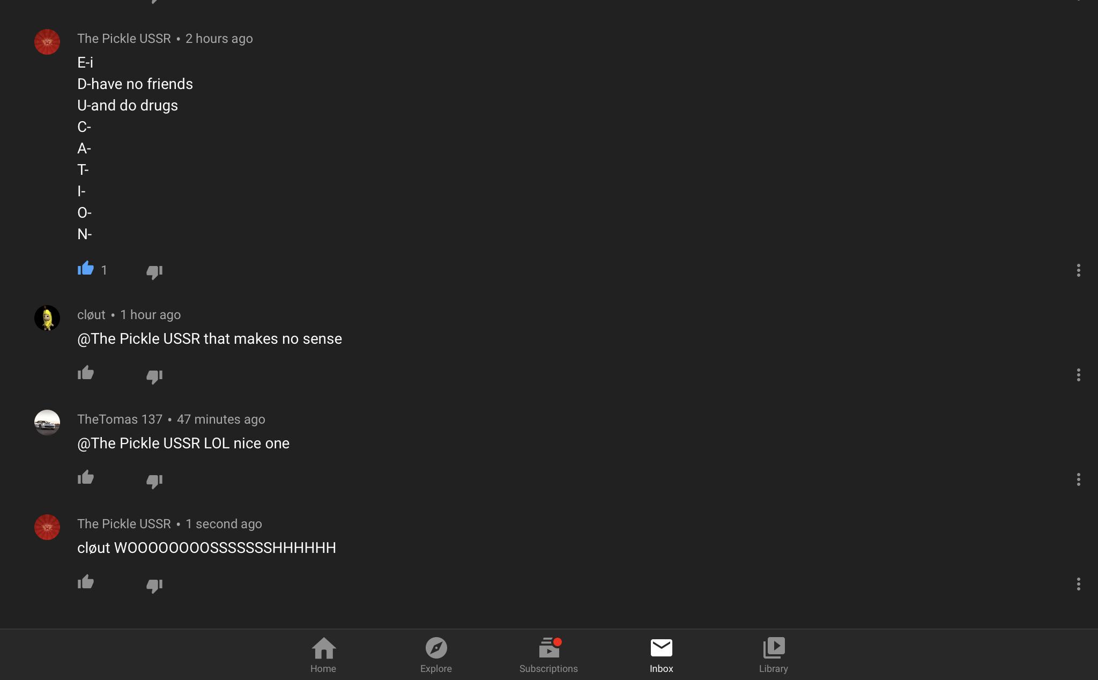The height and width of the screenshot is (680, 1098).
Task: Dislike the 'WOOOOSSSHHH' reply
Action: click(x=154, y=586)
